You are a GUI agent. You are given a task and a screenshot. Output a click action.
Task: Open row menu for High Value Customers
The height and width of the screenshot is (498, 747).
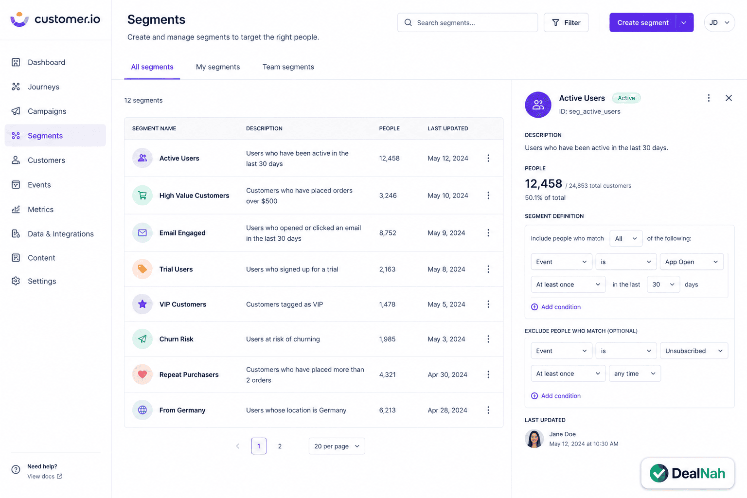click(488, 196)
